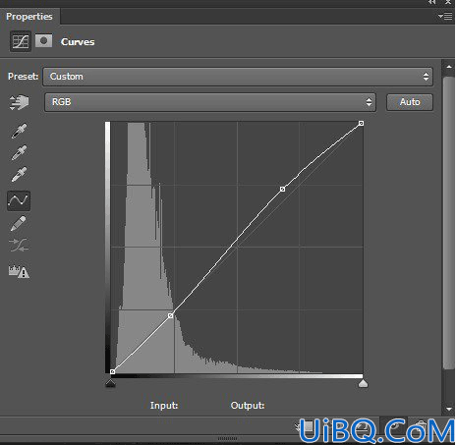Select the lower shadow curve point
The height and width of the screenshot is (445, 456).
click(x=170, y=315)
